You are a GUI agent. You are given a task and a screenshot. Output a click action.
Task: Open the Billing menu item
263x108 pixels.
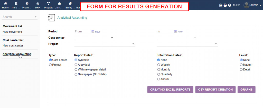pyautogui.click(x=69, y=5)
